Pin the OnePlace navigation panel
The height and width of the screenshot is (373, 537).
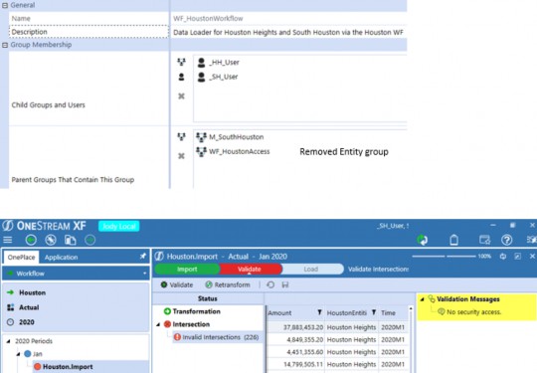143,257
